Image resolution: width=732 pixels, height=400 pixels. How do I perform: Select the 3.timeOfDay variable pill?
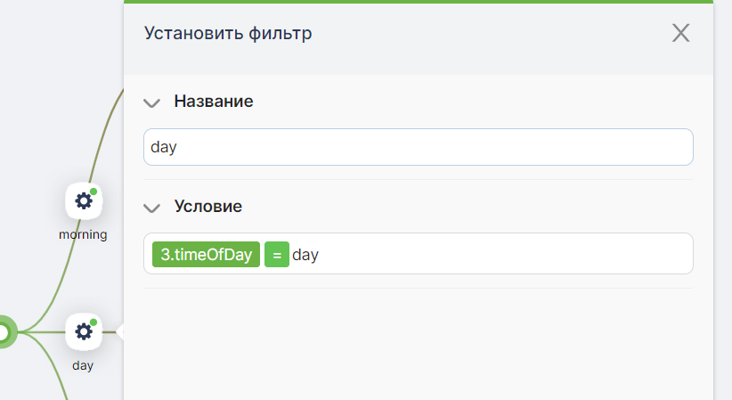(206, 254)
